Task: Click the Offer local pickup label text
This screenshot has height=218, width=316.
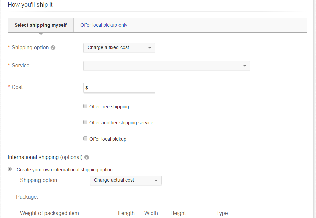Action: coord(108,139)
